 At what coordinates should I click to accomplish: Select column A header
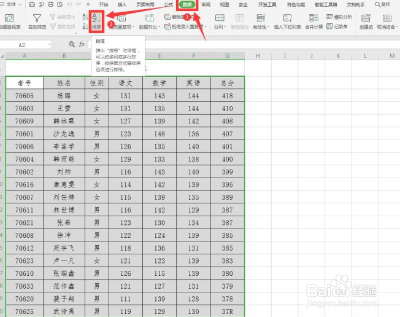pyautogui.click(x=25, y=56)
